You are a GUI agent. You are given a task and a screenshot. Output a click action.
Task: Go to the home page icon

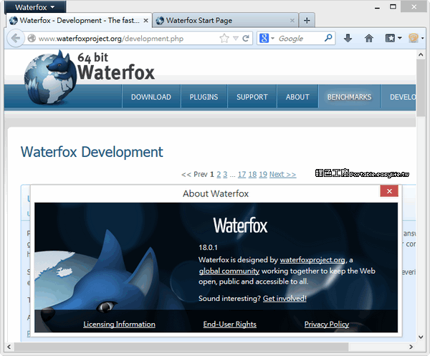369,38
